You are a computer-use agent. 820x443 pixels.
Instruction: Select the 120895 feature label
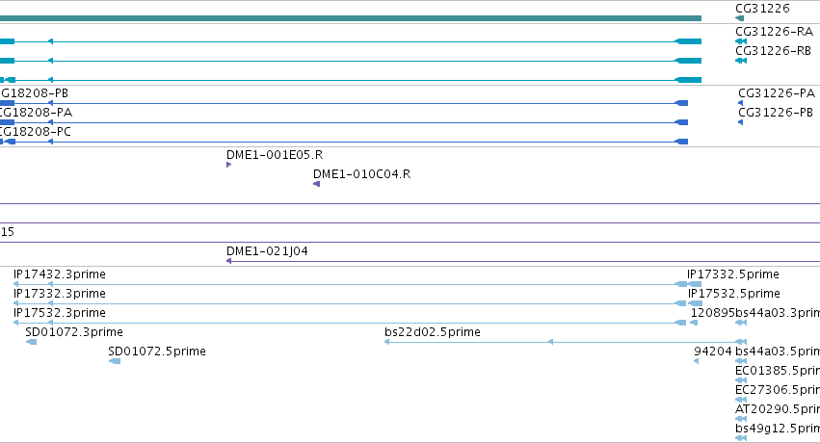(713, 313)
